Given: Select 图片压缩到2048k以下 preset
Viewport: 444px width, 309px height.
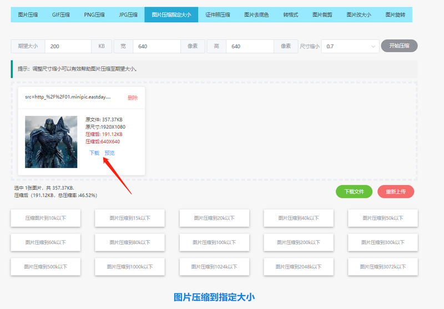Looking at the screenshot, I should [x=299, y=266].
